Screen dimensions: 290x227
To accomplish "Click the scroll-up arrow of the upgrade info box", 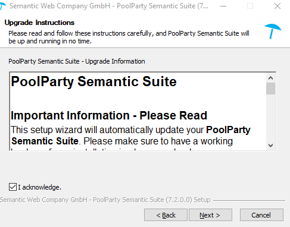I will tap(270, 78).
